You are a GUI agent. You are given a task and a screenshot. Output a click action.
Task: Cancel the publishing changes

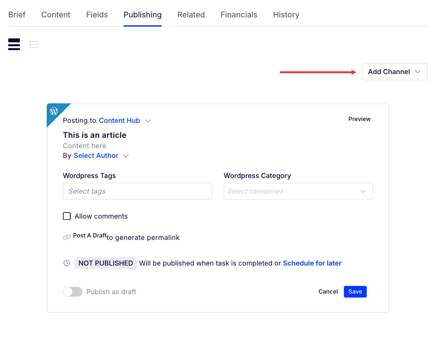pos(328,292)
